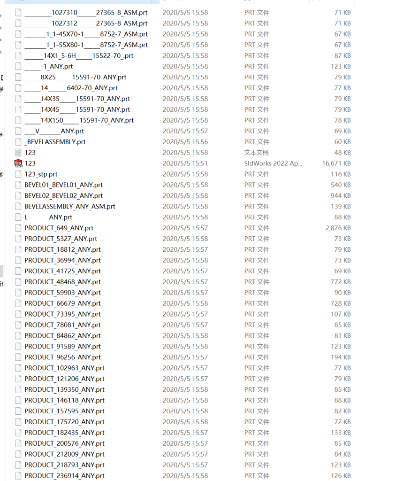Screen dimensions: 411x481
Task: Click the icon next to PRODUCT_649_ANY.prt
Action: tap(18, 228)
